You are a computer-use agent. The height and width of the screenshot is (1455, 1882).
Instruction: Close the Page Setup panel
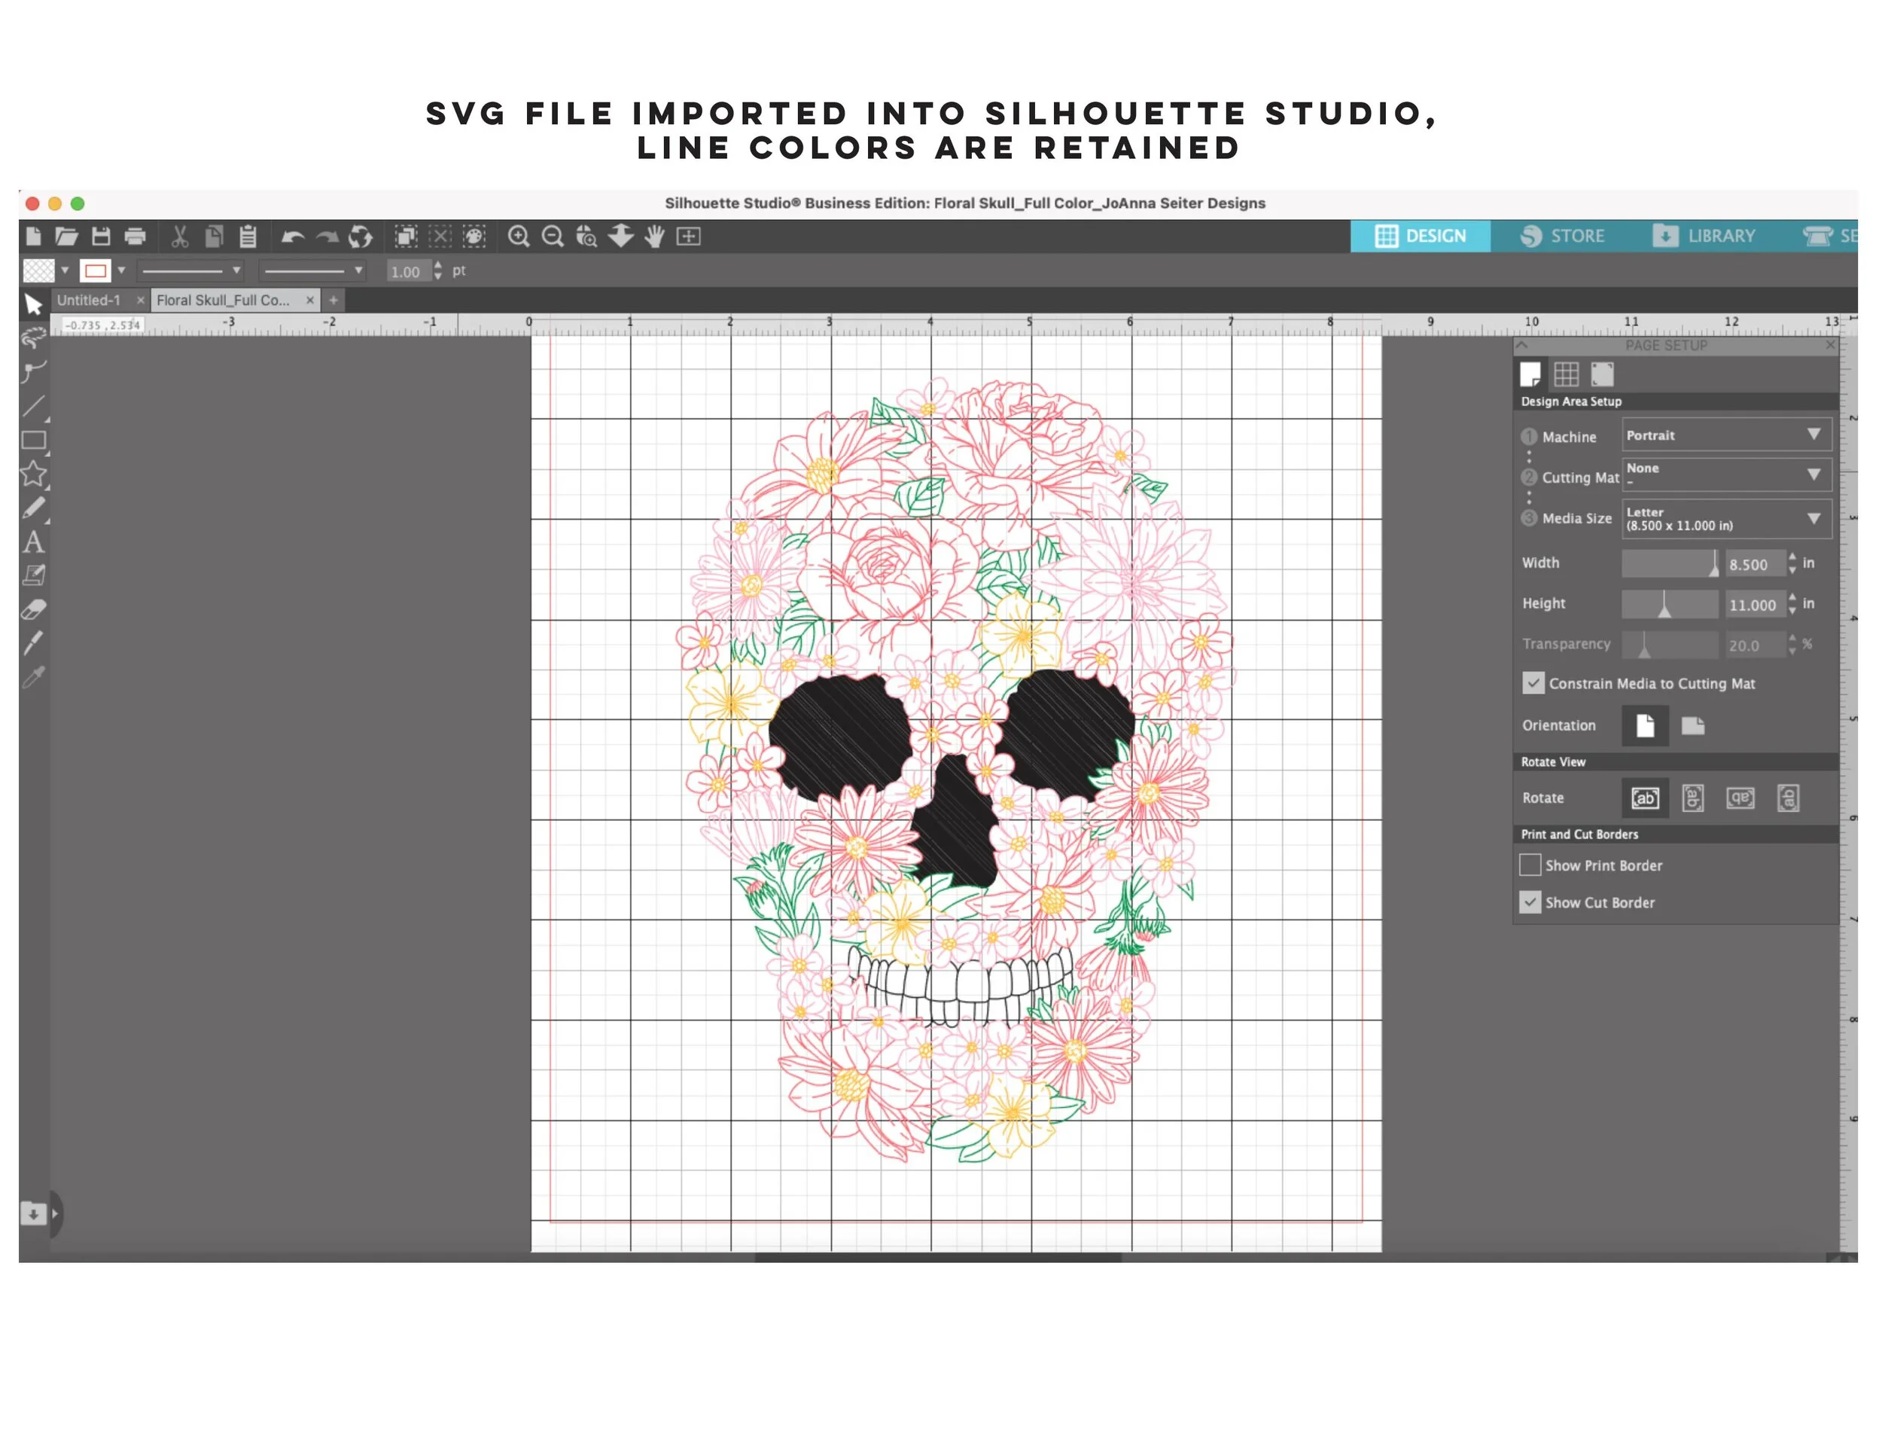point(1830,345)
